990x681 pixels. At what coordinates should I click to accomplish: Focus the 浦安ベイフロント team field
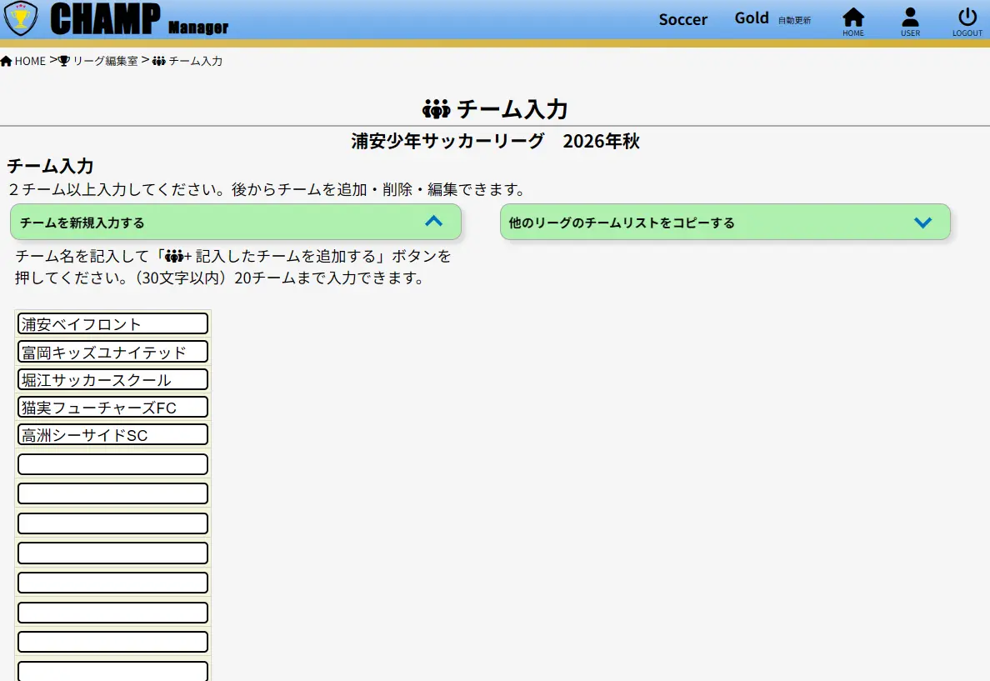click(113, 323)
